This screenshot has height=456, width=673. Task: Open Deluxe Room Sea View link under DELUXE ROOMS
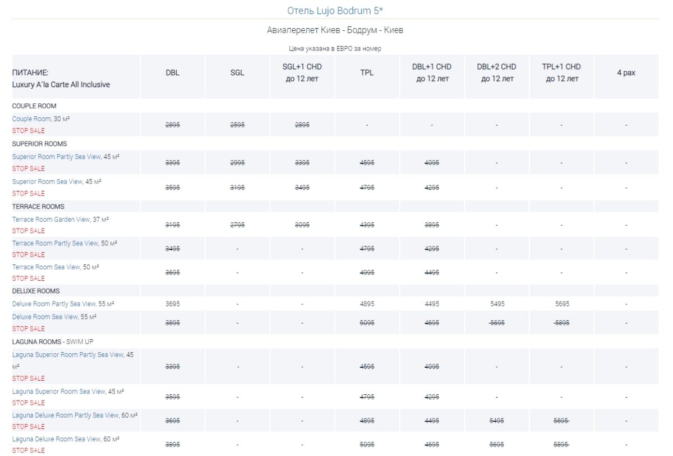[x=45, y=317]
